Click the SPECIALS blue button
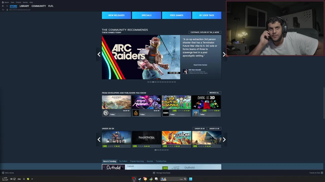 (x=147, y=15)
